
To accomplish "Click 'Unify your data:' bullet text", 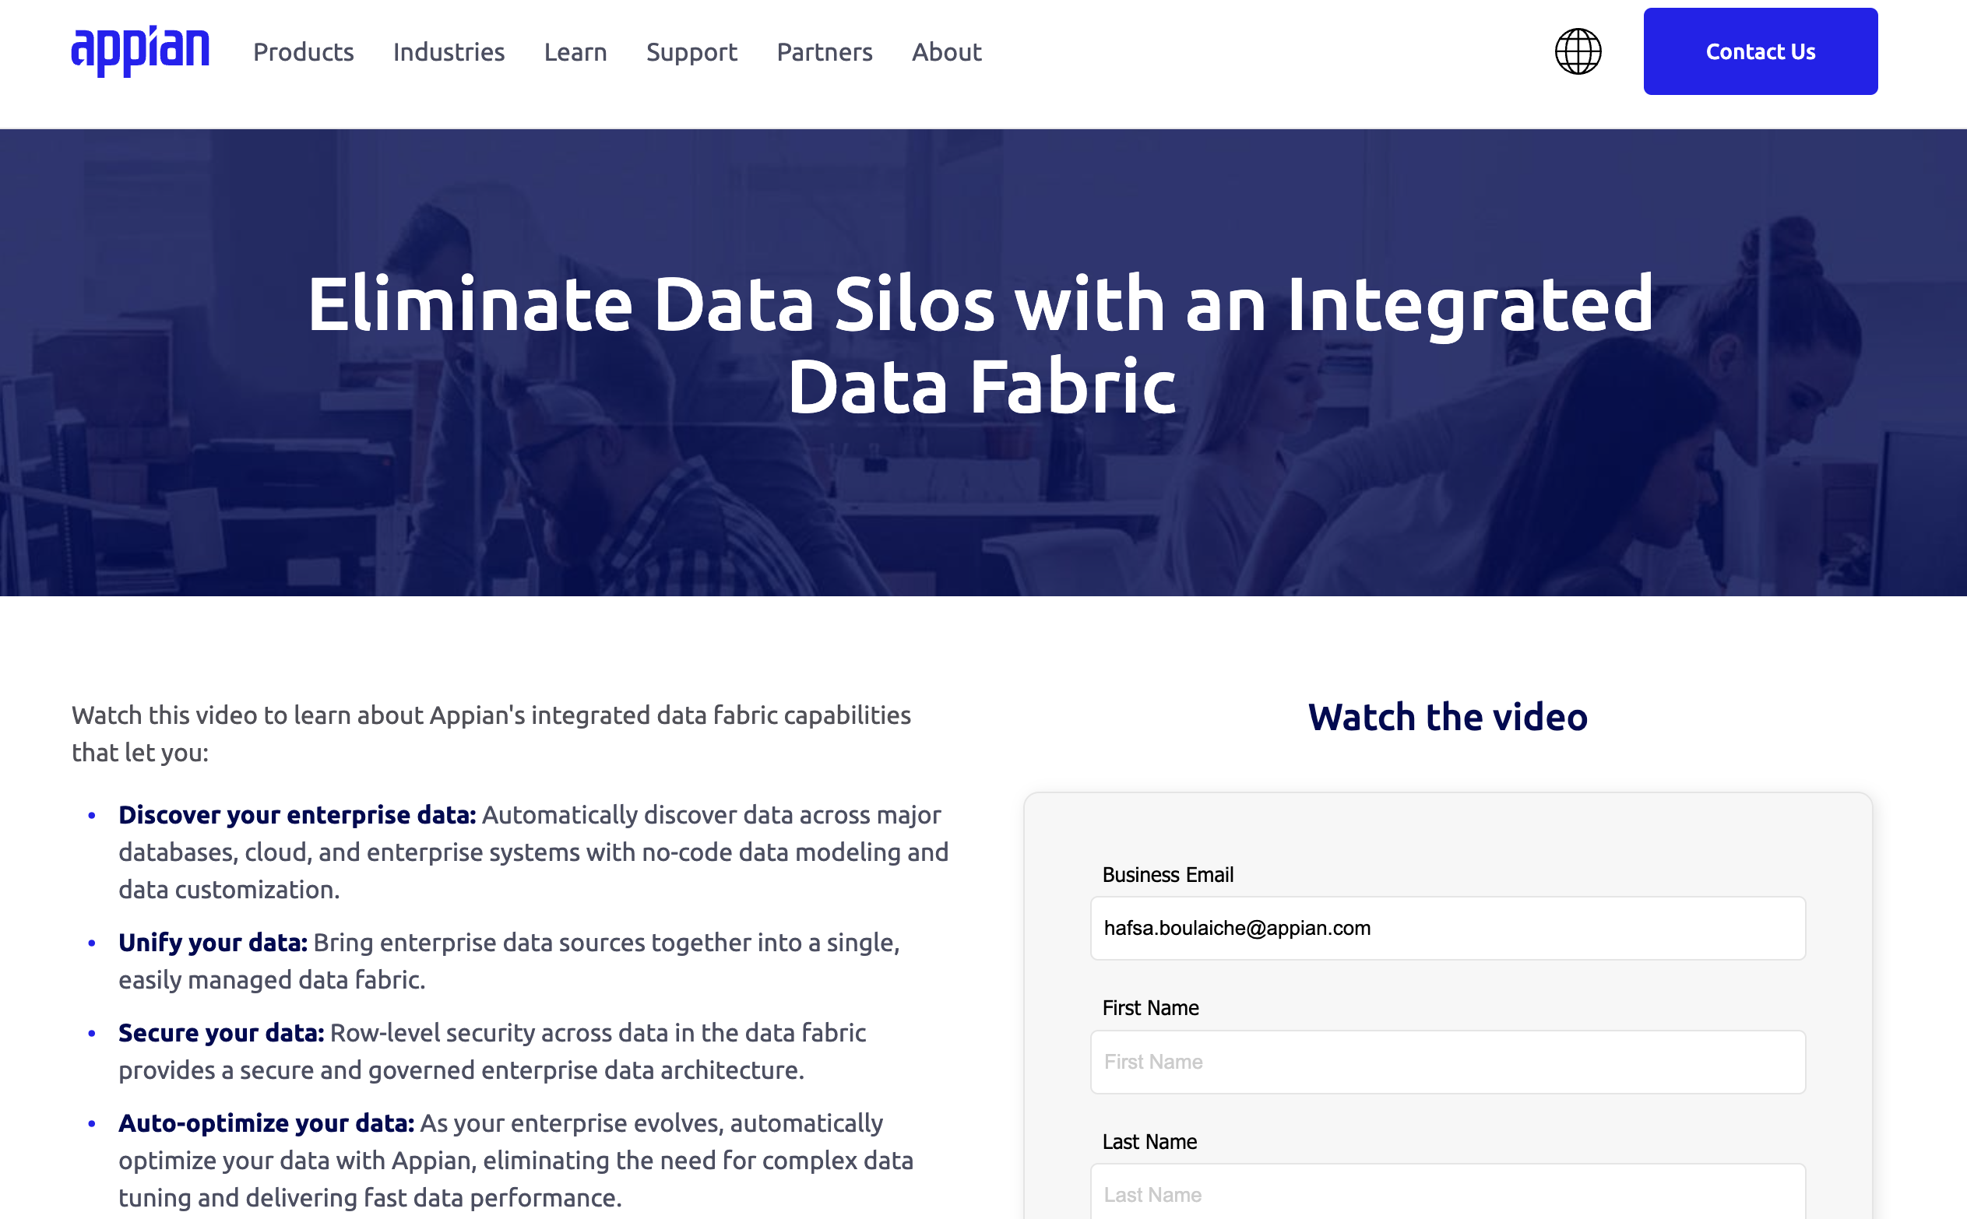I will click(213, 943).
